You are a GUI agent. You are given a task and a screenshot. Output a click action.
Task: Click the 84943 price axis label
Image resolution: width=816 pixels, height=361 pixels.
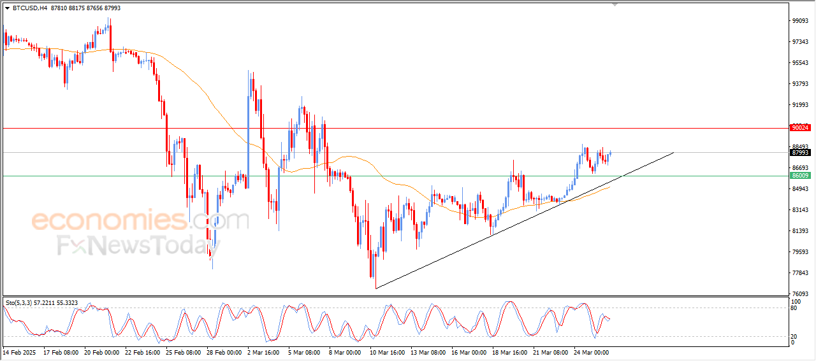(x=800, y=189)
